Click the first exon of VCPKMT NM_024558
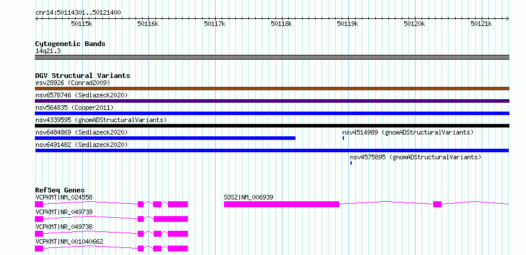This screenshot has width=526, height=255. [39, 204]
